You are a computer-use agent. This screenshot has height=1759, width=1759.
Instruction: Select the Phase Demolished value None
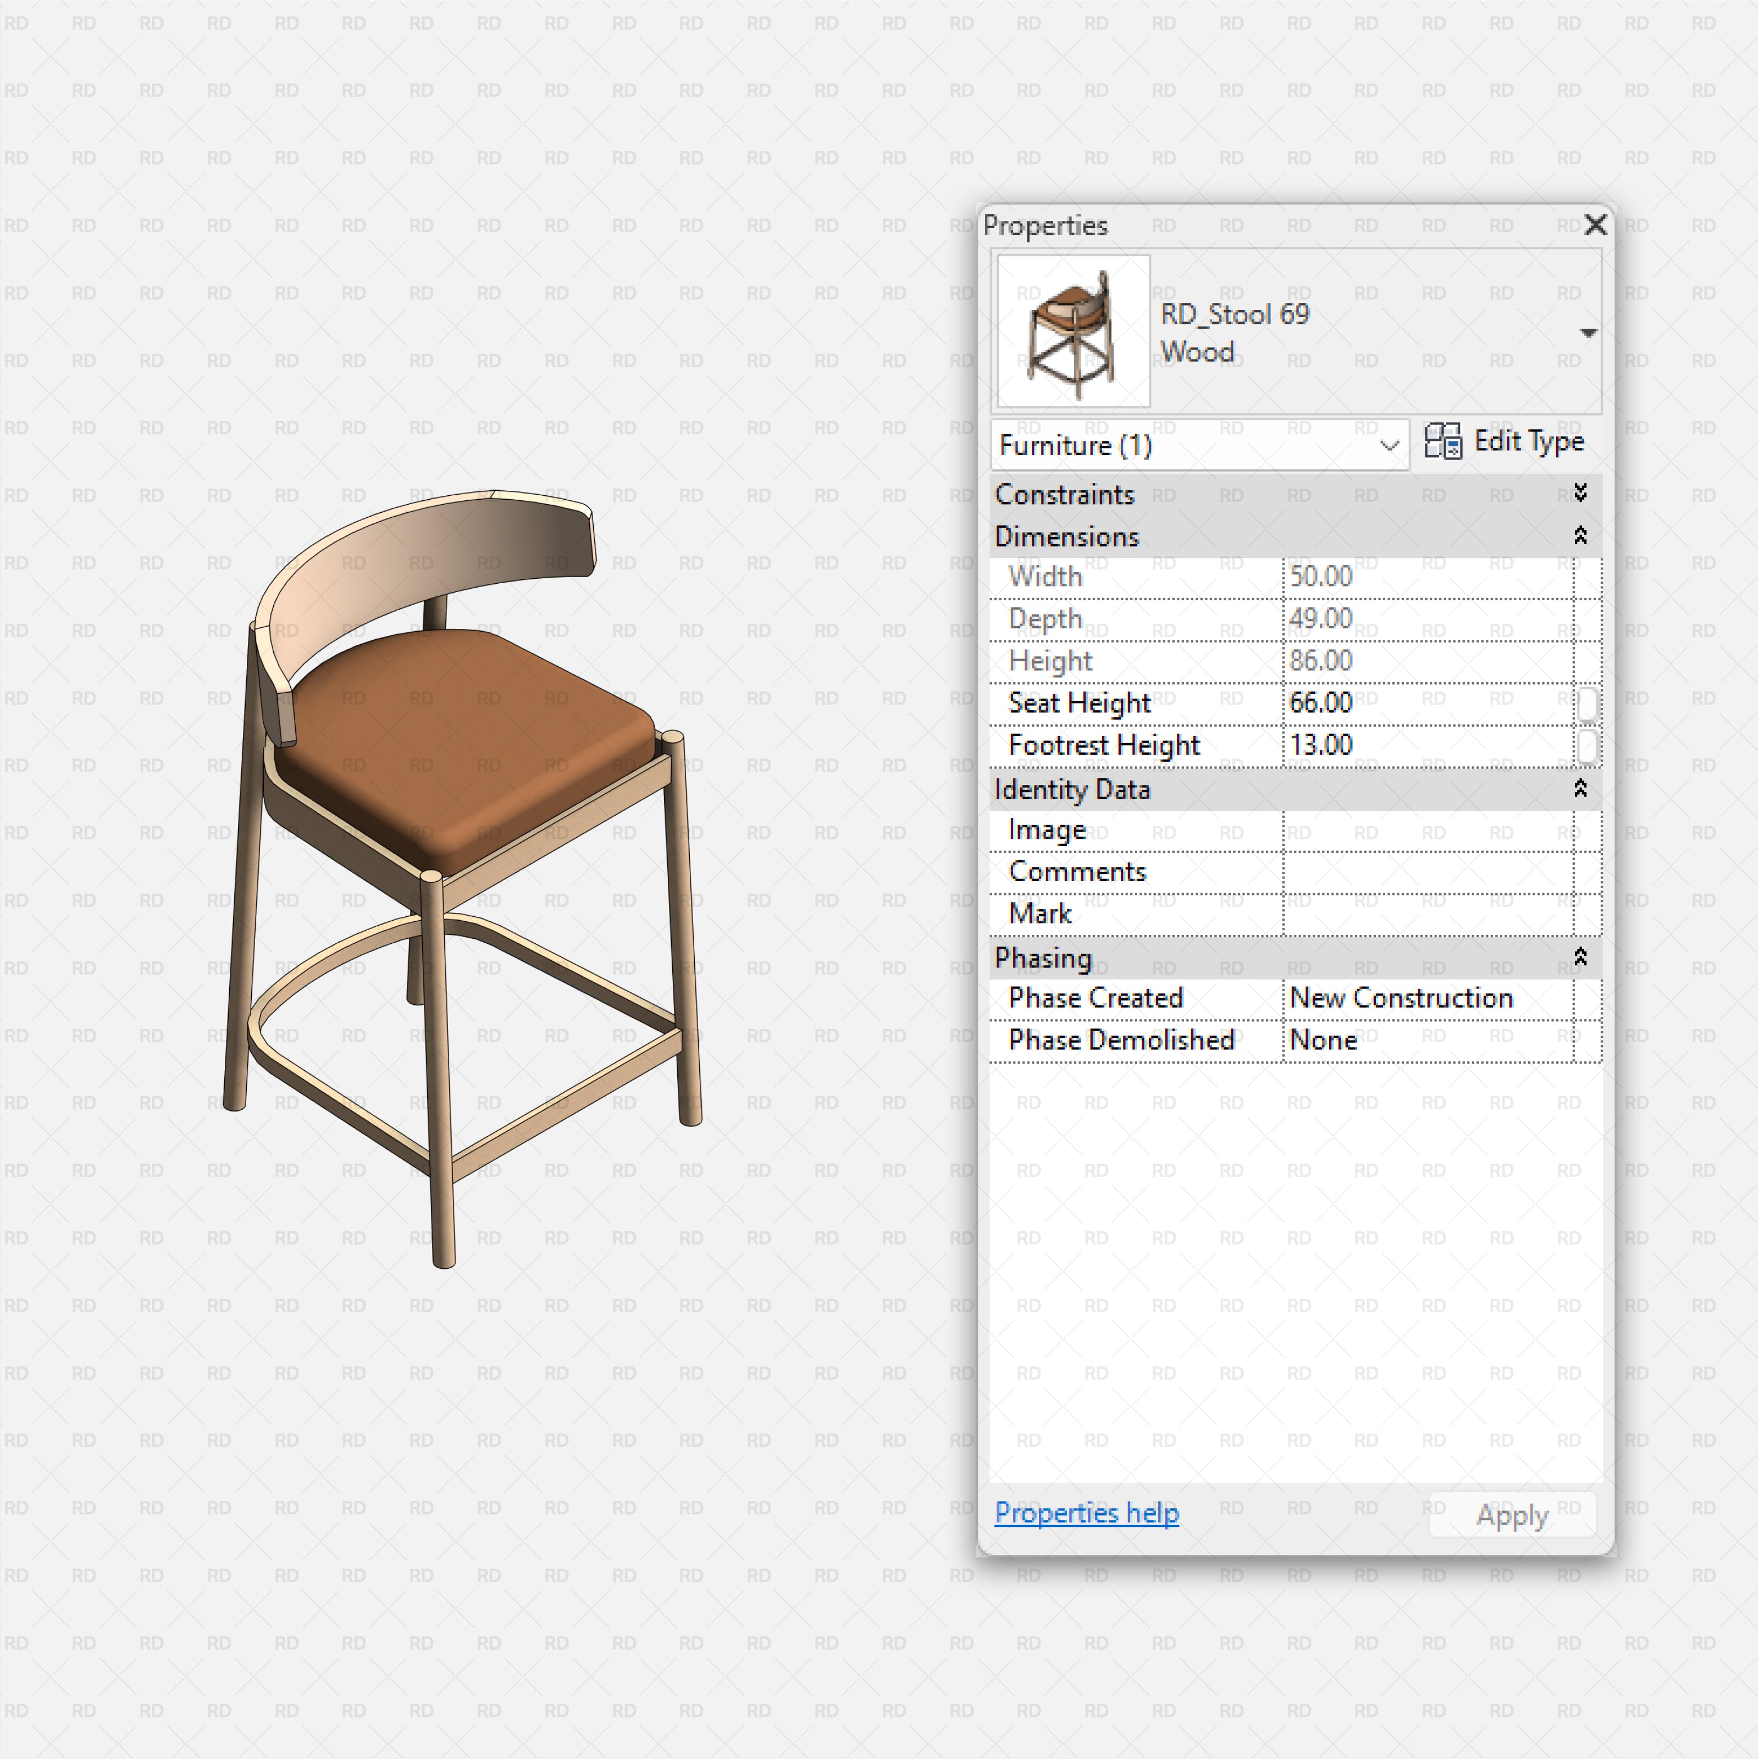click(x=1420, y=1040)
